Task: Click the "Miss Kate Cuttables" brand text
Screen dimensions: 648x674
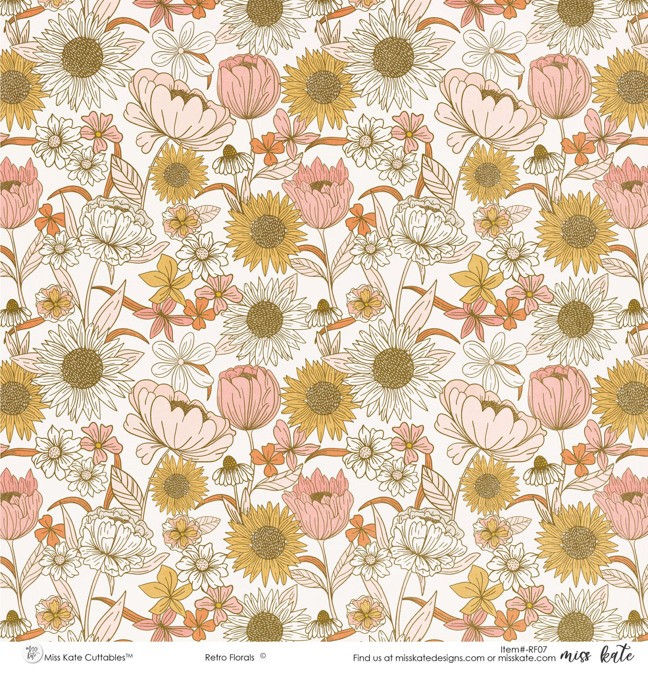Action: pyautogui.click(x=84, y=657)
